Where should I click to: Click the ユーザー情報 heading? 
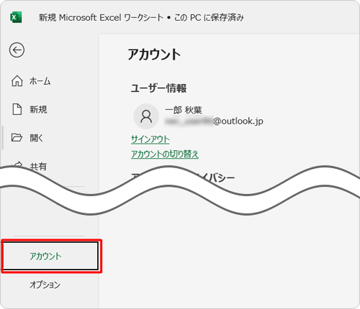pos(158,88)
